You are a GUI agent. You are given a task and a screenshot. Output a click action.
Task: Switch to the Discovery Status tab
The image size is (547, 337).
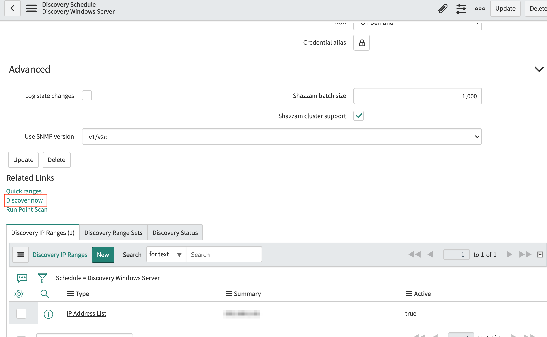coord(175,232)
